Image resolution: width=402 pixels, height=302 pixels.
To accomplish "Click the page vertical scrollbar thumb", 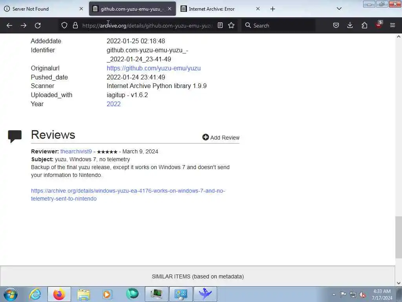I will (398, 237).
